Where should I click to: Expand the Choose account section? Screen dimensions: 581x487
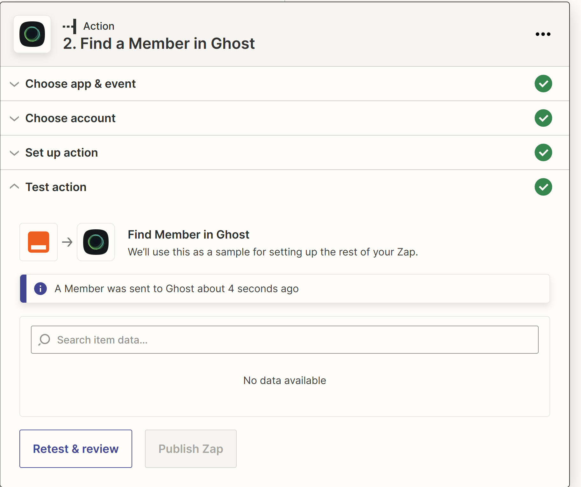click(x=14, y=119)
